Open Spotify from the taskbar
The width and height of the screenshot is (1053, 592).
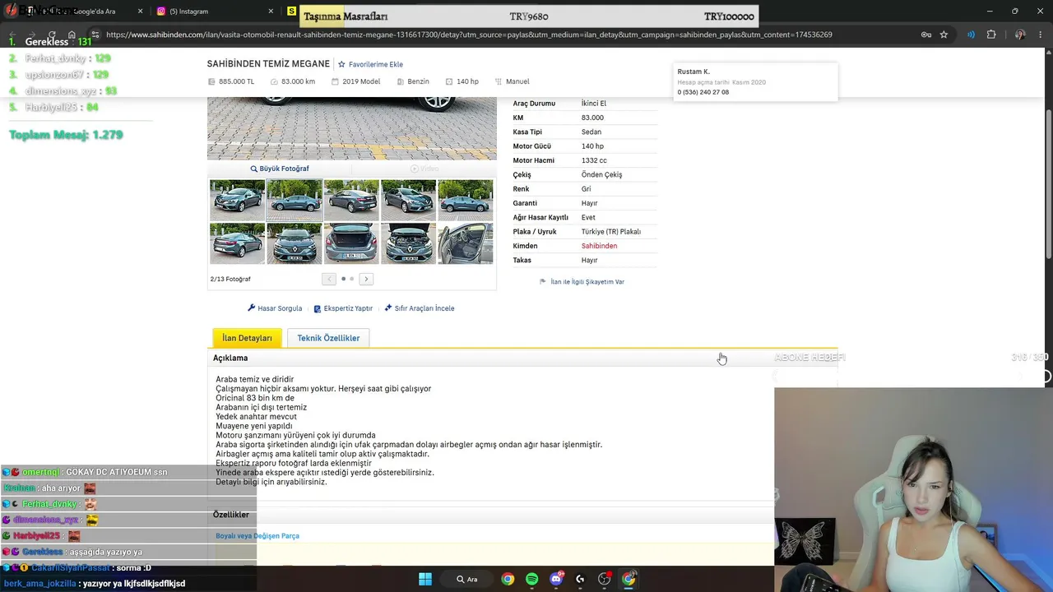[531, 579]
